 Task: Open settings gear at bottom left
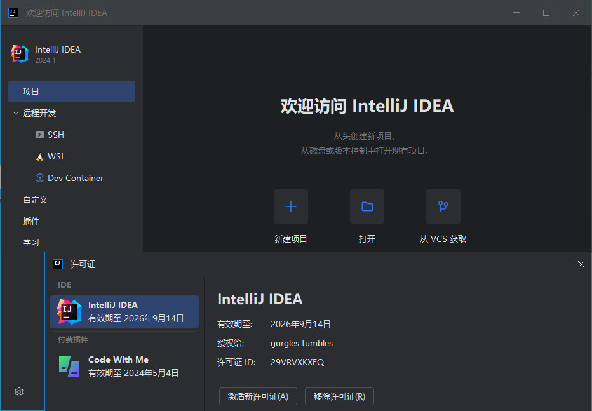tap(19, 392)
